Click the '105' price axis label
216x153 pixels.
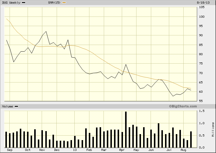[x=202, y=7]
